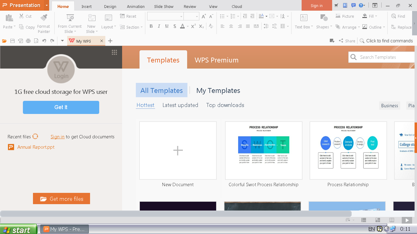417x234 pixels.
Task: Click the Get It cloud storage button
Action: click(x=61, y=107)
